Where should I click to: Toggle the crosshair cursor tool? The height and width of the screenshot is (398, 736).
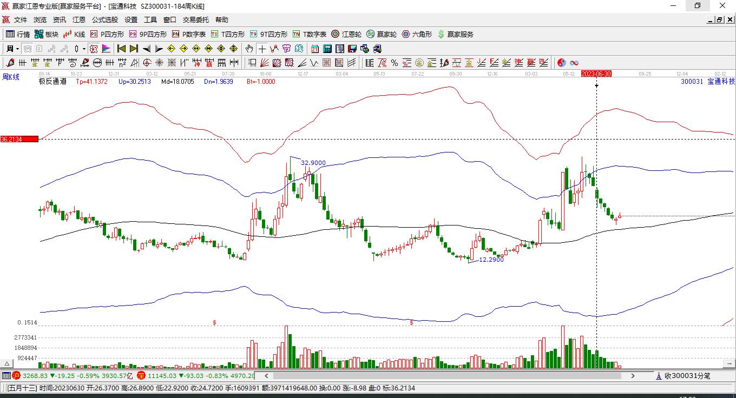tap(262, 49)
